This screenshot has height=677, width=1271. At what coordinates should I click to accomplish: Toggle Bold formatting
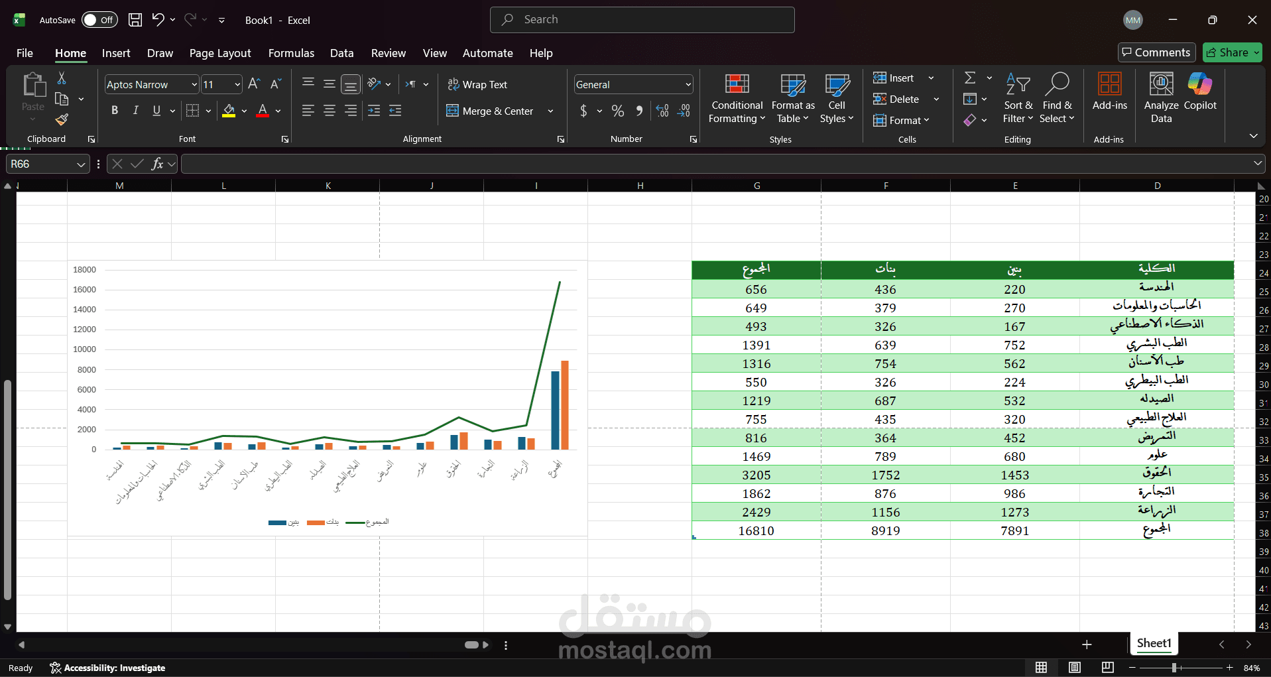tap(115, 111)
